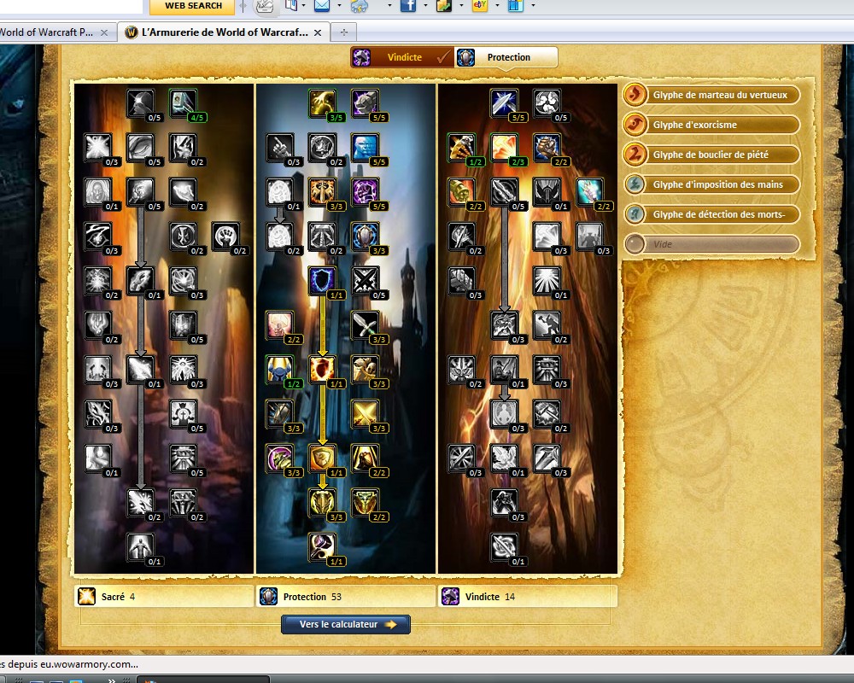Screen dimensions: 854x683
Task: Click the green 1/2 talent in Vindicte tree
Action: (x=462, y=148)
